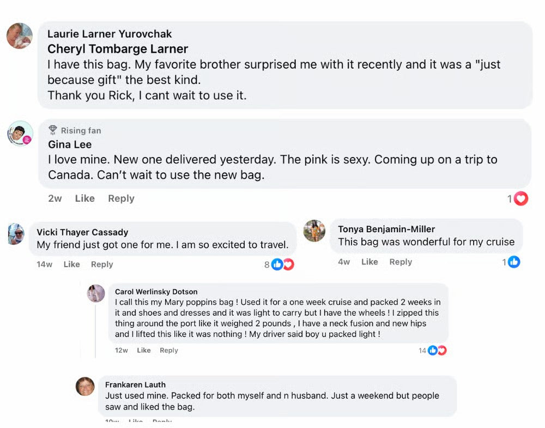This screenshot has height=428, width=545.
Task: Like Gina Lee's comment
Action: coord(85,198)
